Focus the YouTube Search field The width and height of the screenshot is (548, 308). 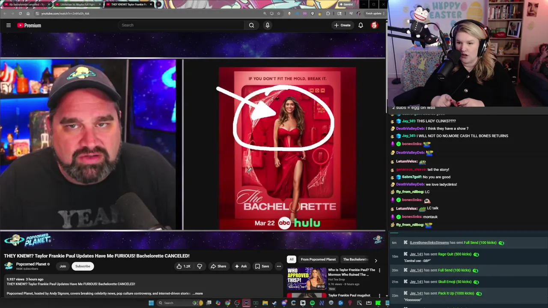click(182, 25)
